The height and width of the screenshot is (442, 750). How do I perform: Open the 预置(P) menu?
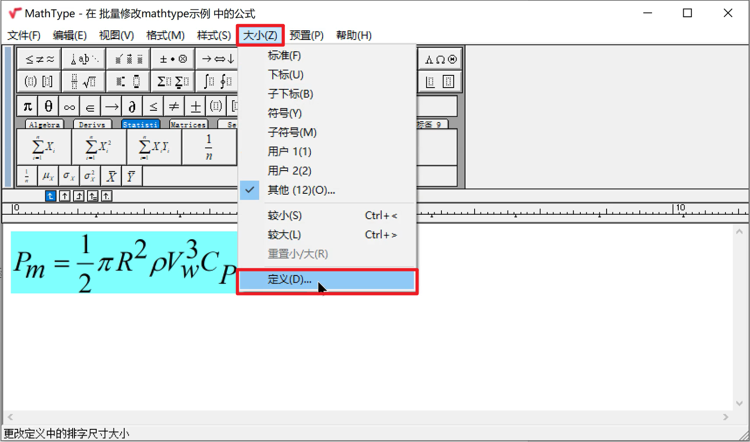click(307, 35)
